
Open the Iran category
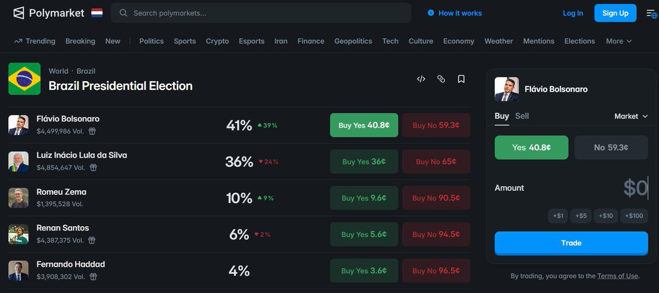point(281,41)
